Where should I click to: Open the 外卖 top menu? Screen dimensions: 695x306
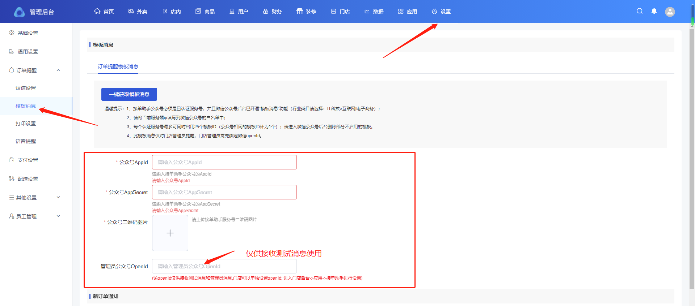[x=138, y=12]
